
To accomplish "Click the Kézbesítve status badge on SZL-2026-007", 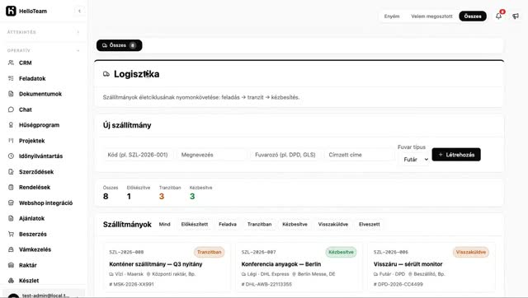I will 341,252.
